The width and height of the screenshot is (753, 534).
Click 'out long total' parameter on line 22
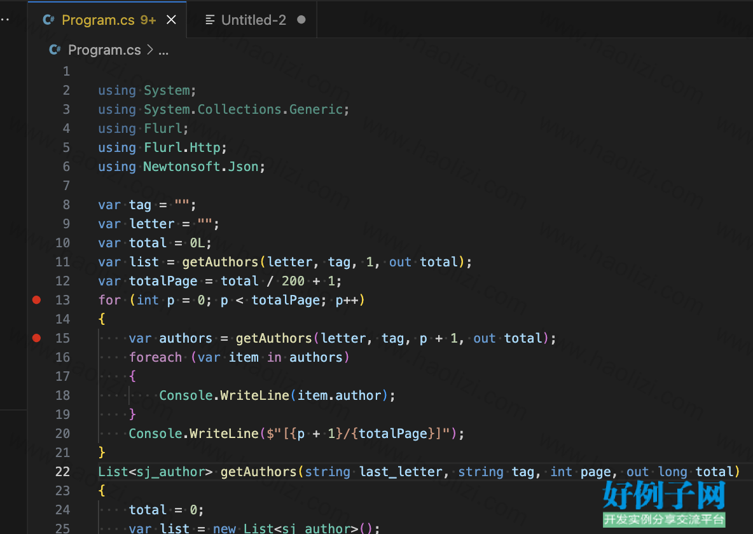[x=679, y=472]
